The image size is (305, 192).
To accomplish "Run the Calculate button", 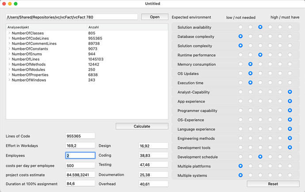I will coord(142,126).
